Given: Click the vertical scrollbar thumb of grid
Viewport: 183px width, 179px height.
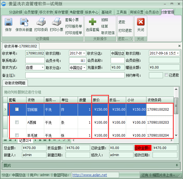Looking at the screenshot, I should coord(176,106).
